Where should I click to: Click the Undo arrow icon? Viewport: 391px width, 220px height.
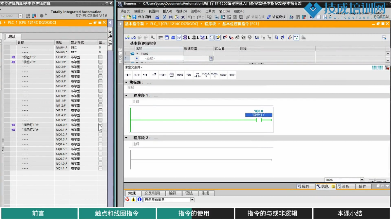(190, 17)
